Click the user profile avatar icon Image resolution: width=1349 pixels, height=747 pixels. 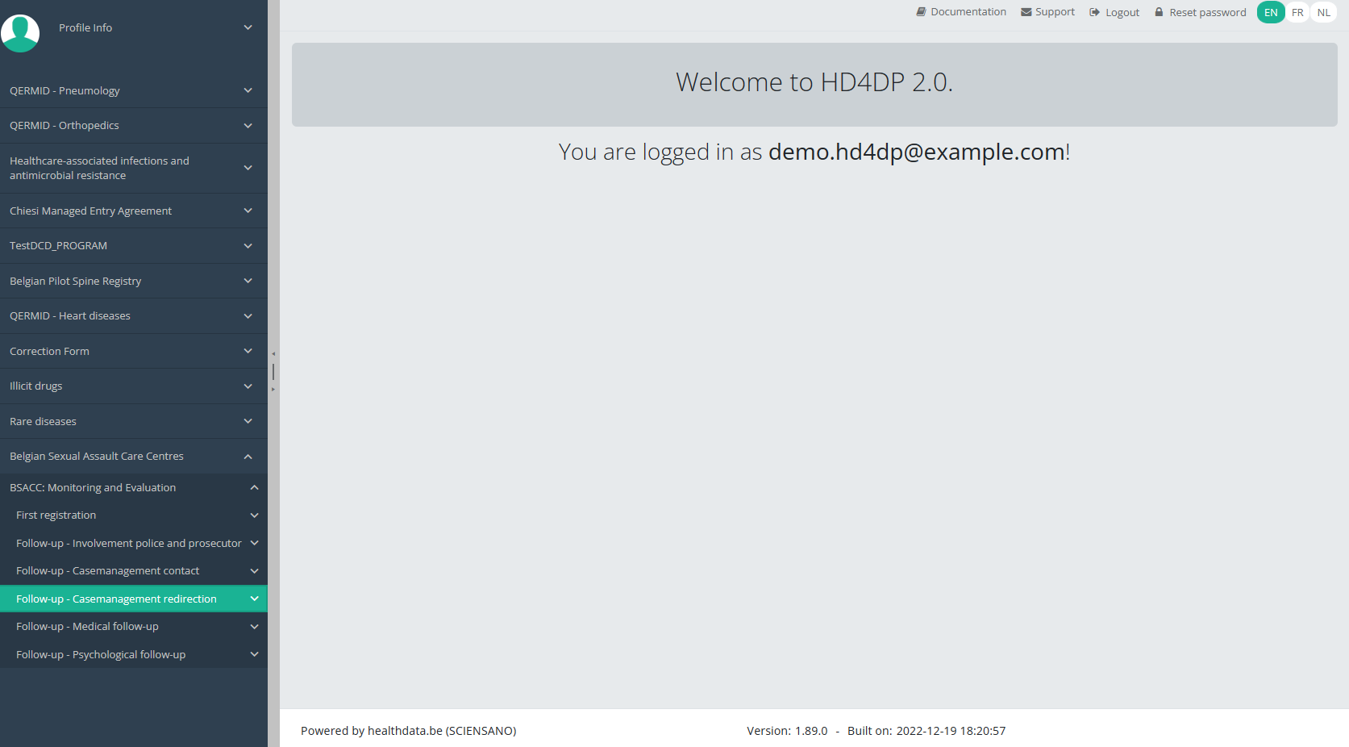click(x=20, y=33)
